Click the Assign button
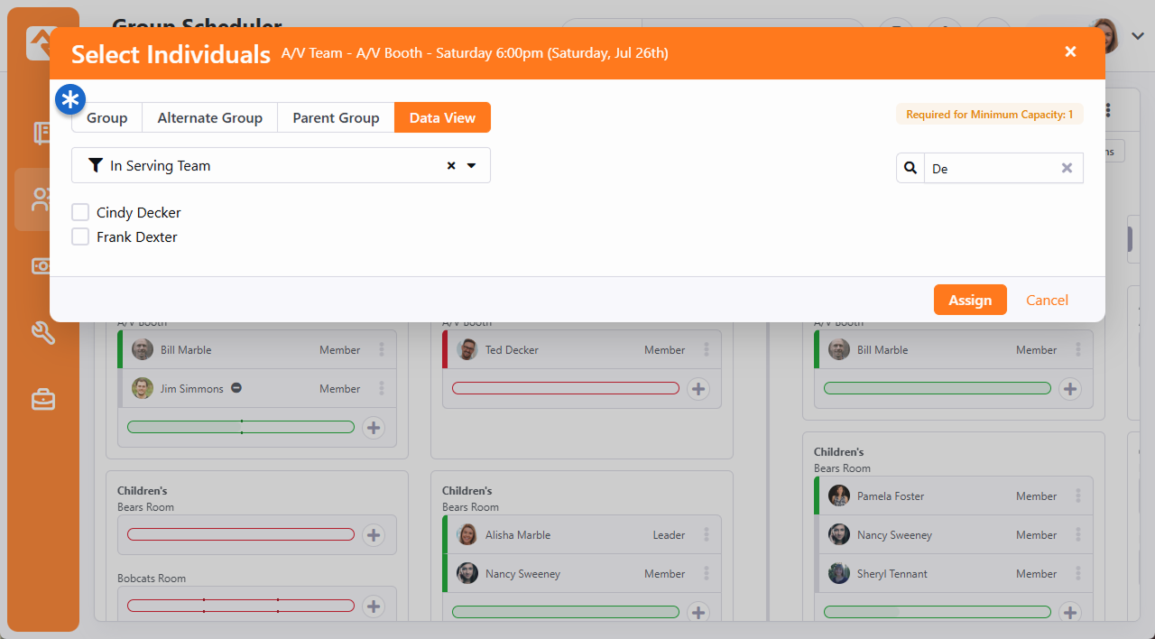 [970, 301]
